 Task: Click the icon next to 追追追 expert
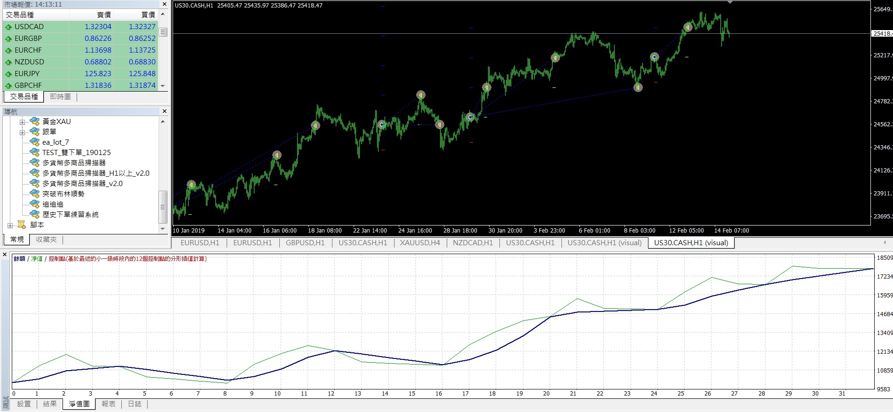pyautogui.click(x=34, y=204)
